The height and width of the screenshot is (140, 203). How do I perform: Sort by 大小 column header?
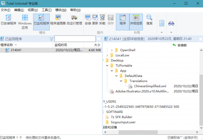tap(93, 45)
